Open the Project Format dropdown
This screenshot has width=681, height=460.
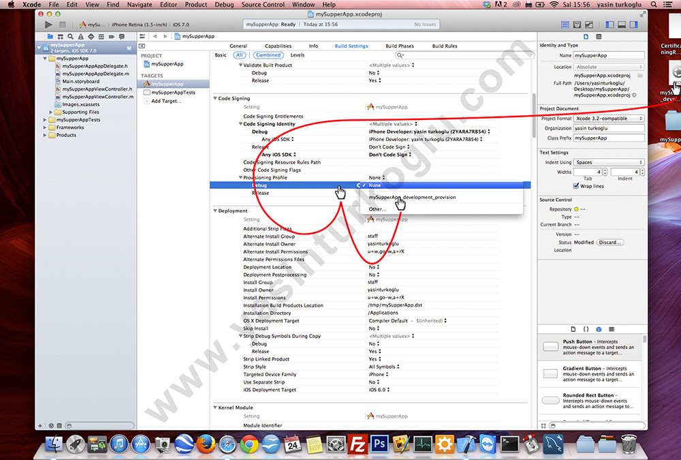click(x=609, y=119)
